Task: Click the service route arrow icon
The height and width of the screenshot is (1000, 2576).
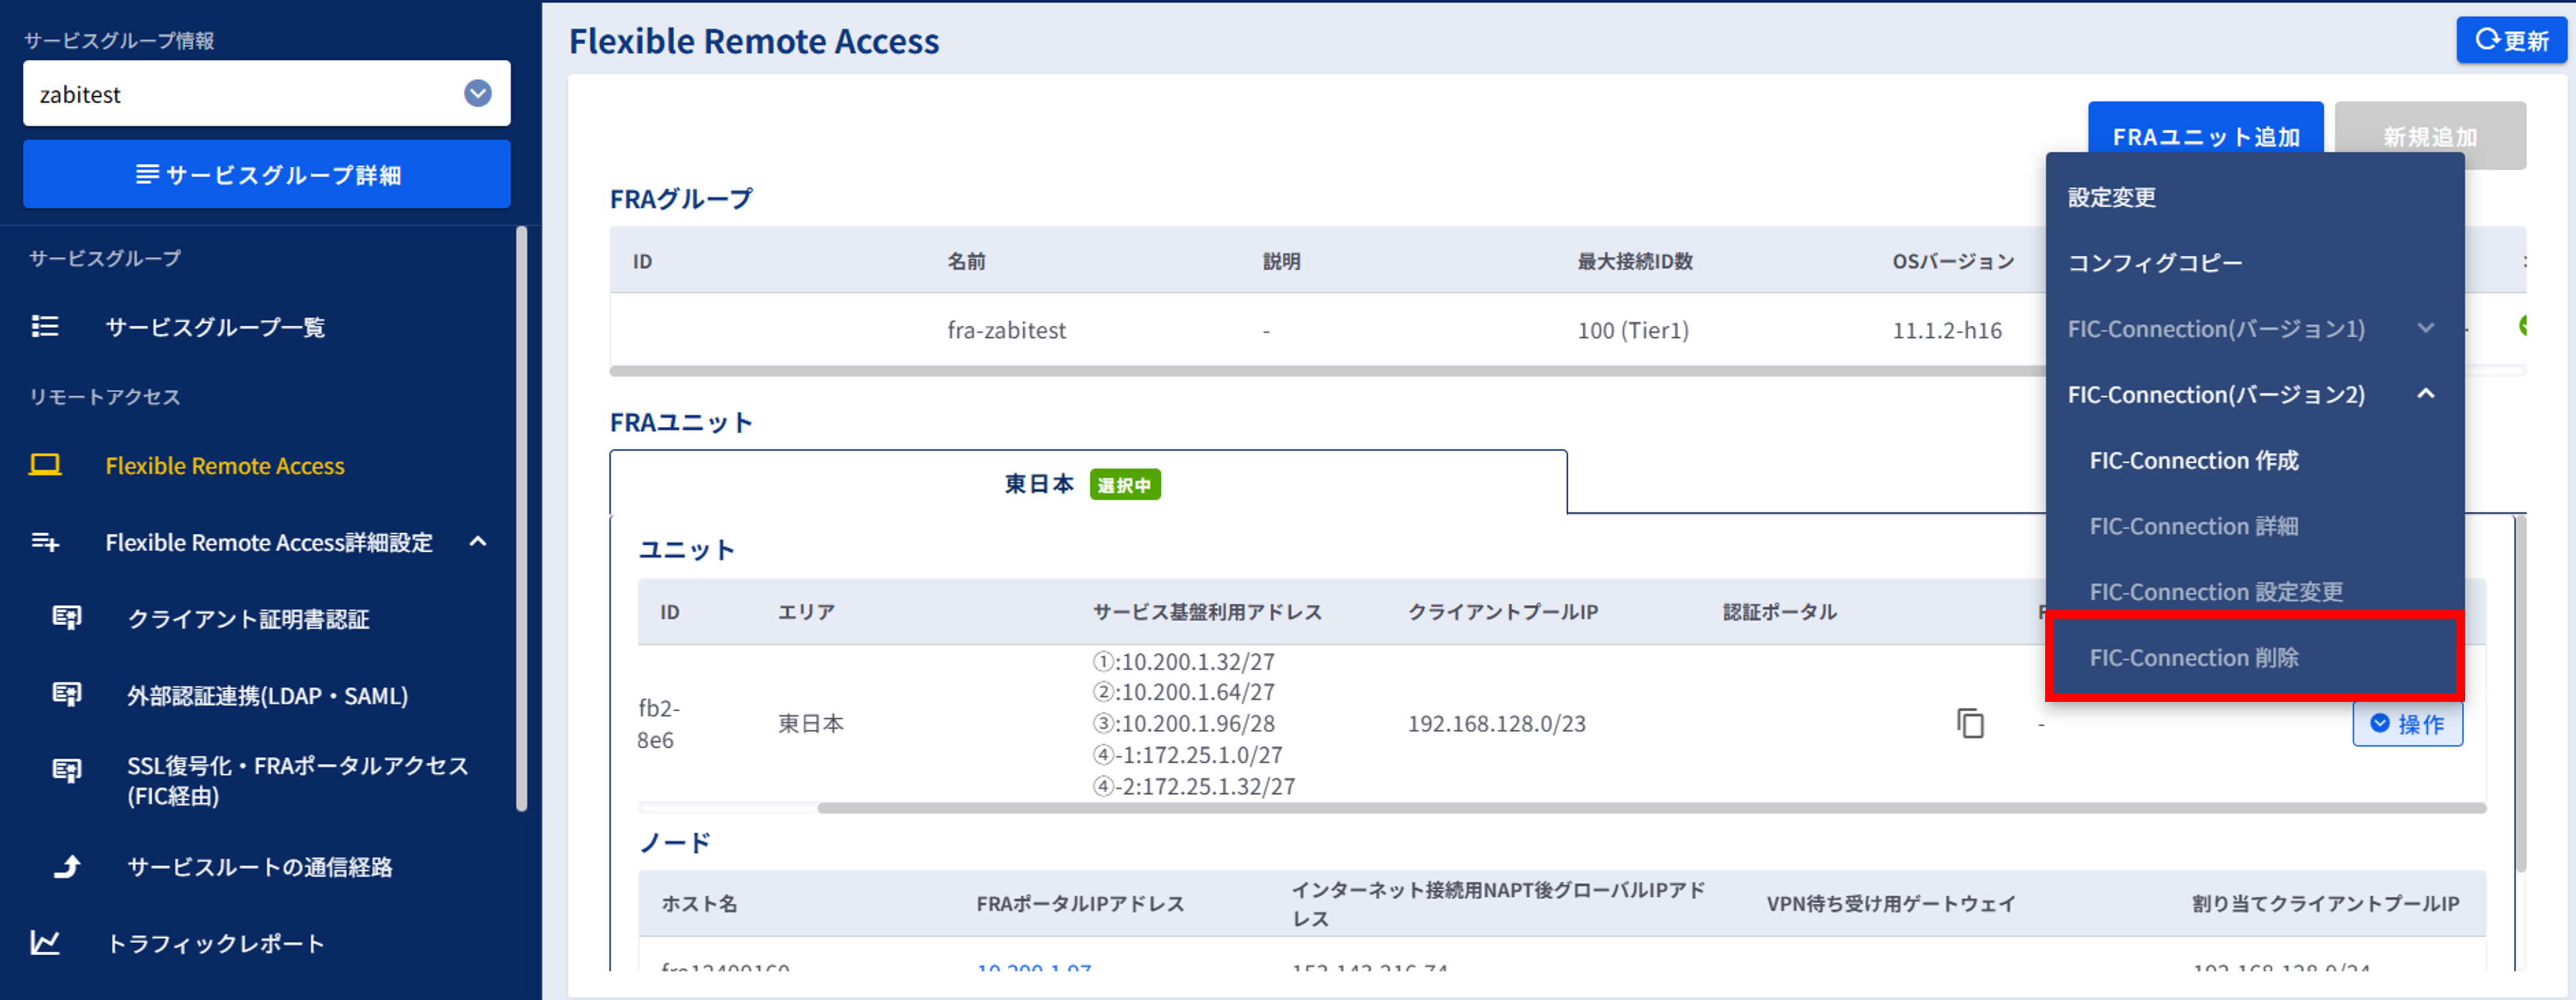Action: [x=67, y=866]
